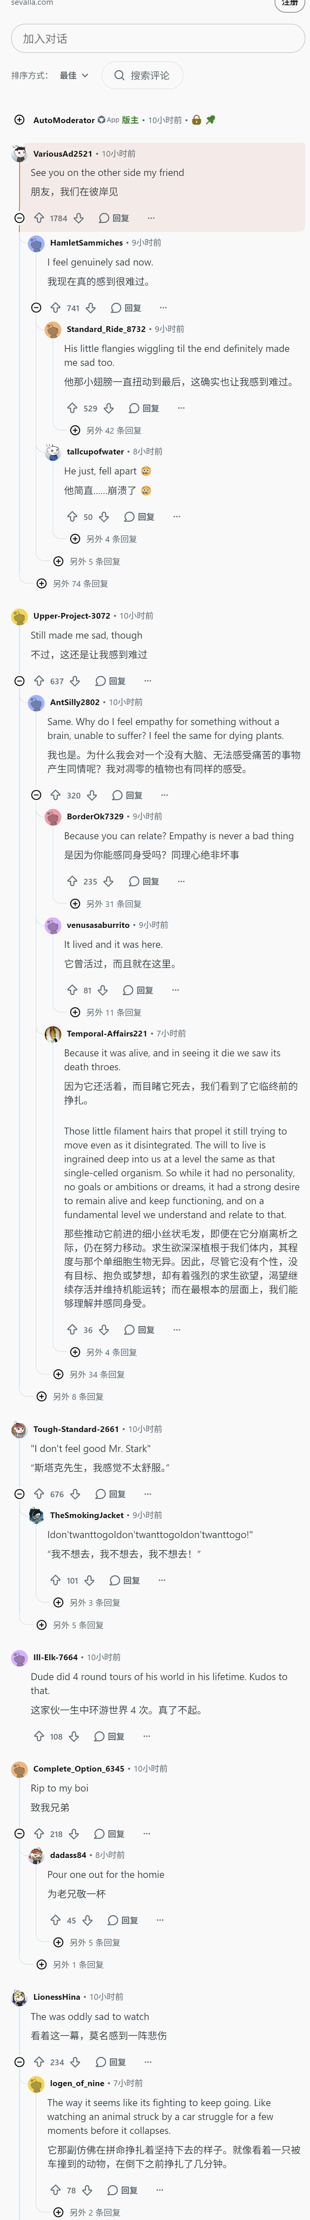Downvote HamletSammiches' comment

click(90, 308)
